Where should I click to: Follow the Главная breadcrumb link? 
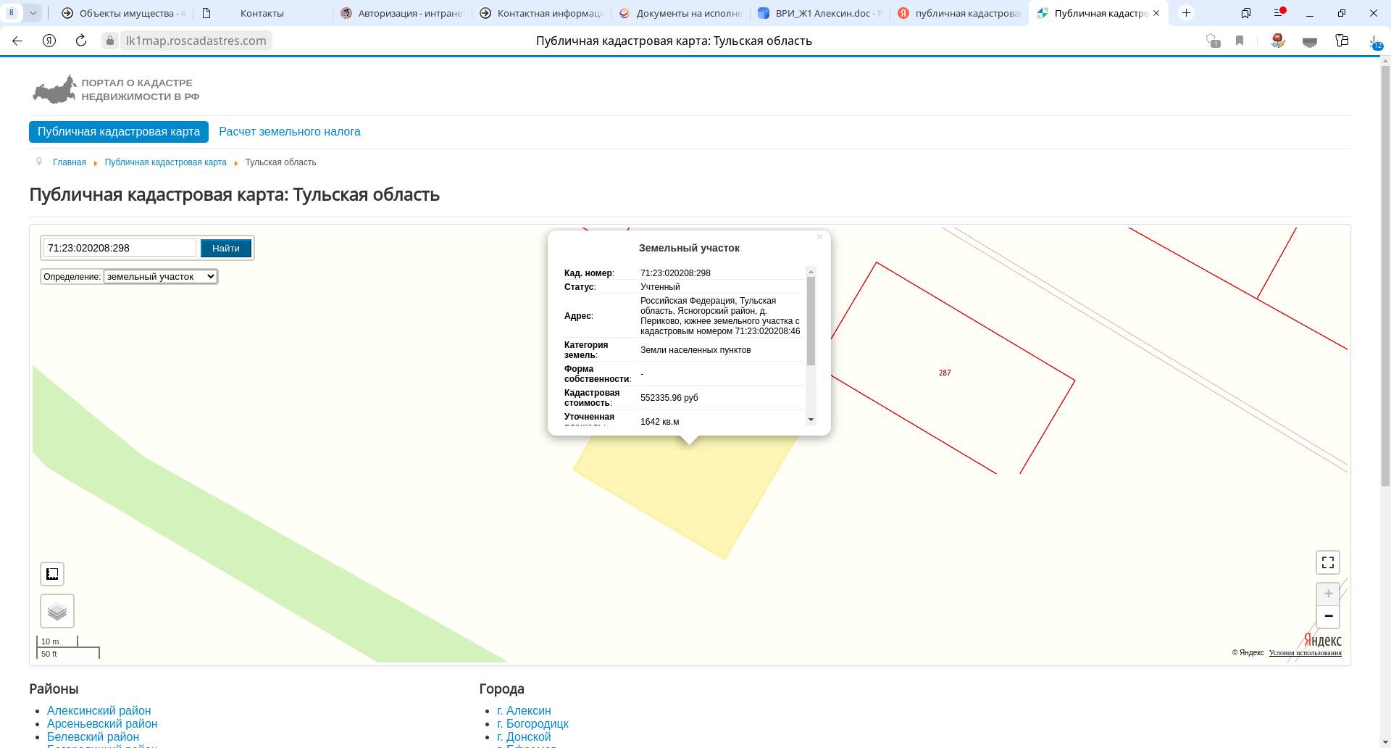coord(70,162)
